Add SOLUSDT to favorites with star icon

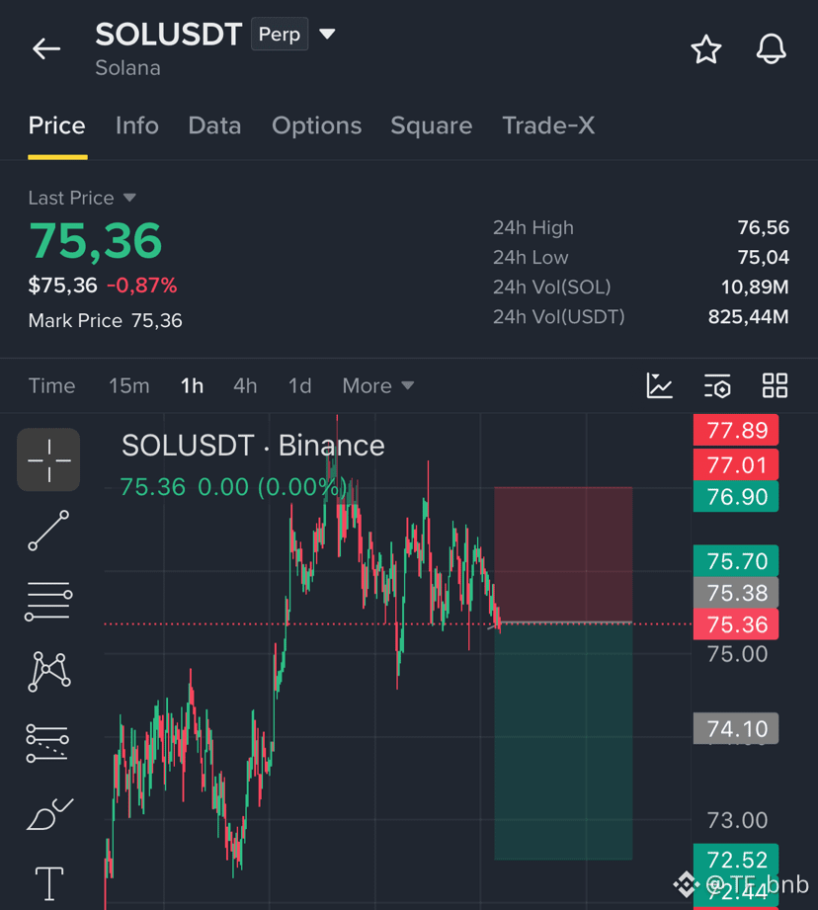[706, 49]
